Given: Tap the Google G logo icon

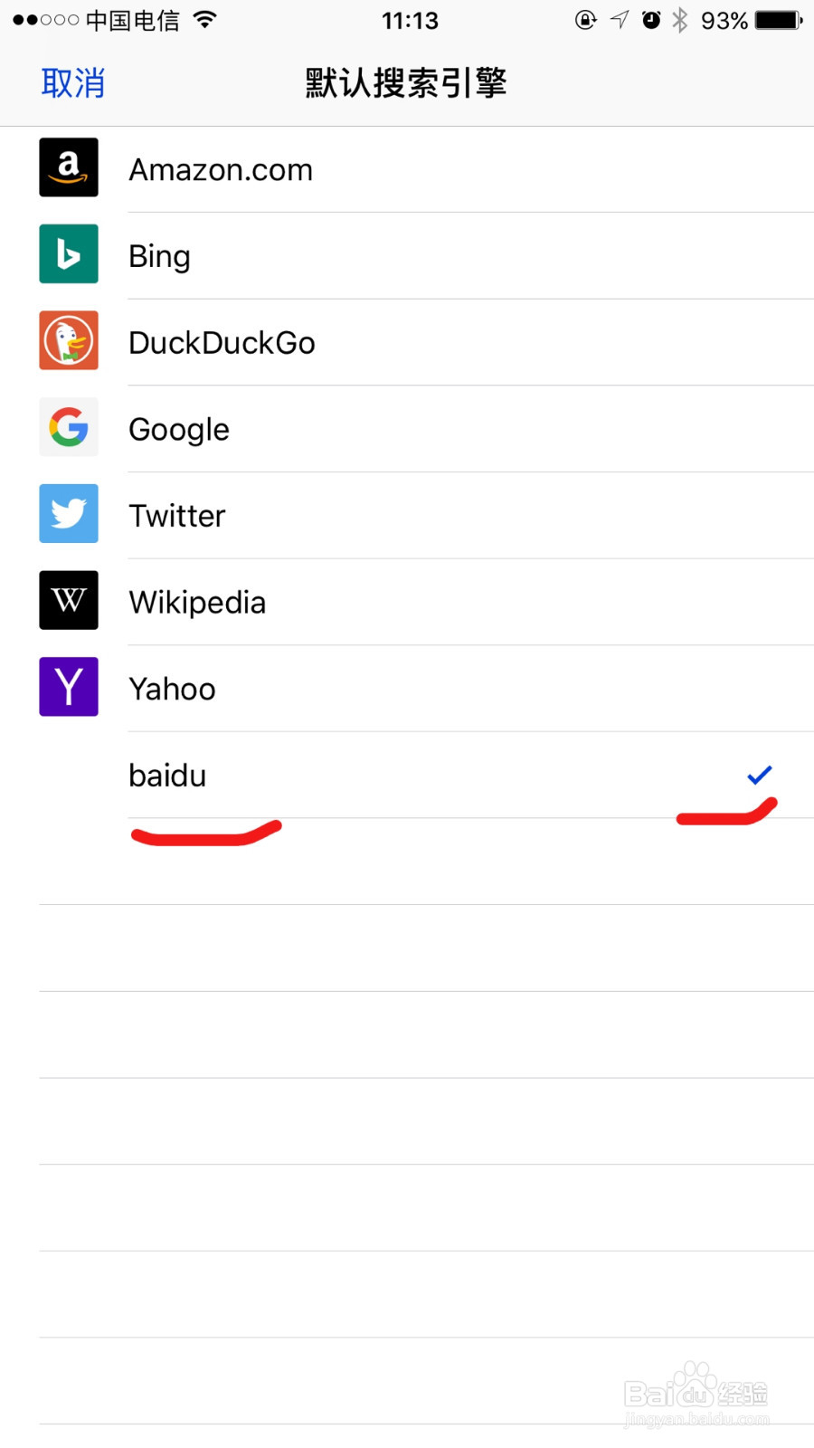Looking at the screenshot, I should click(69, 427).
